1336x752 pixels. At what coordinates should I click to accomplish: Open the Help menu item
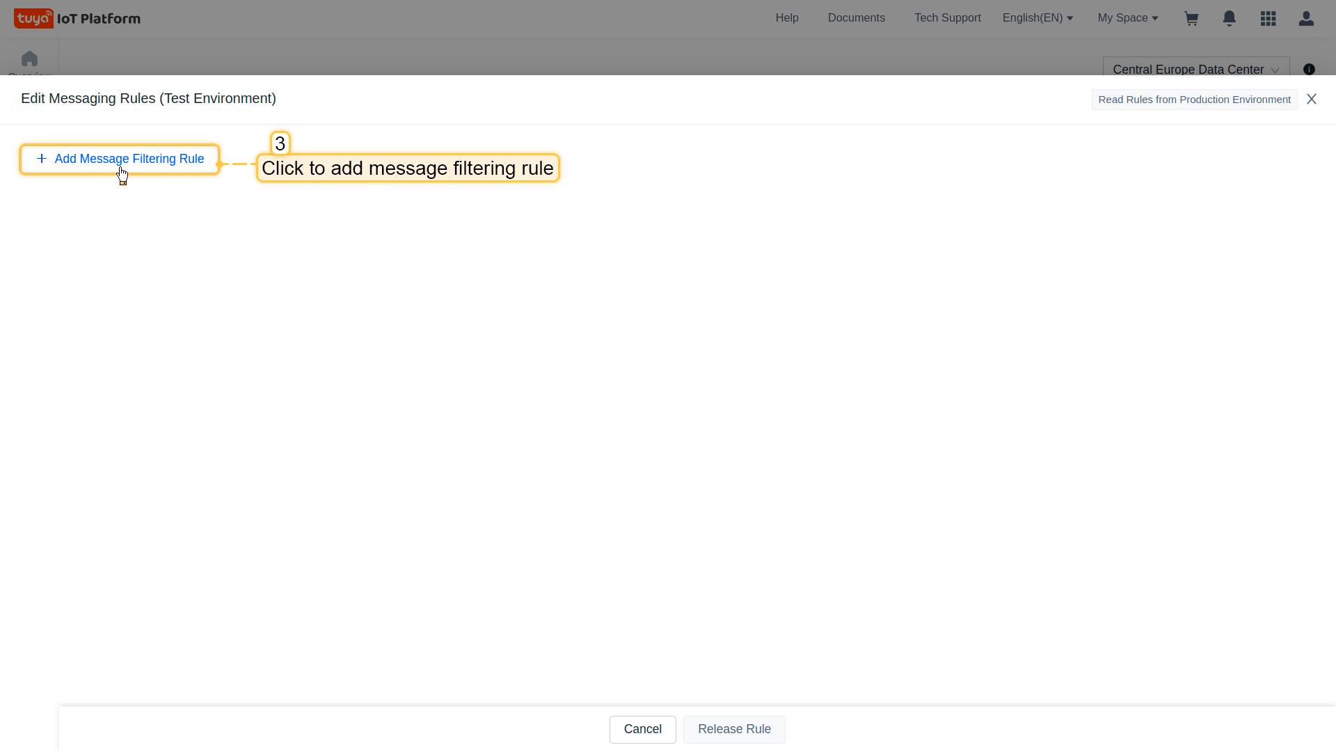click(787, 18)
